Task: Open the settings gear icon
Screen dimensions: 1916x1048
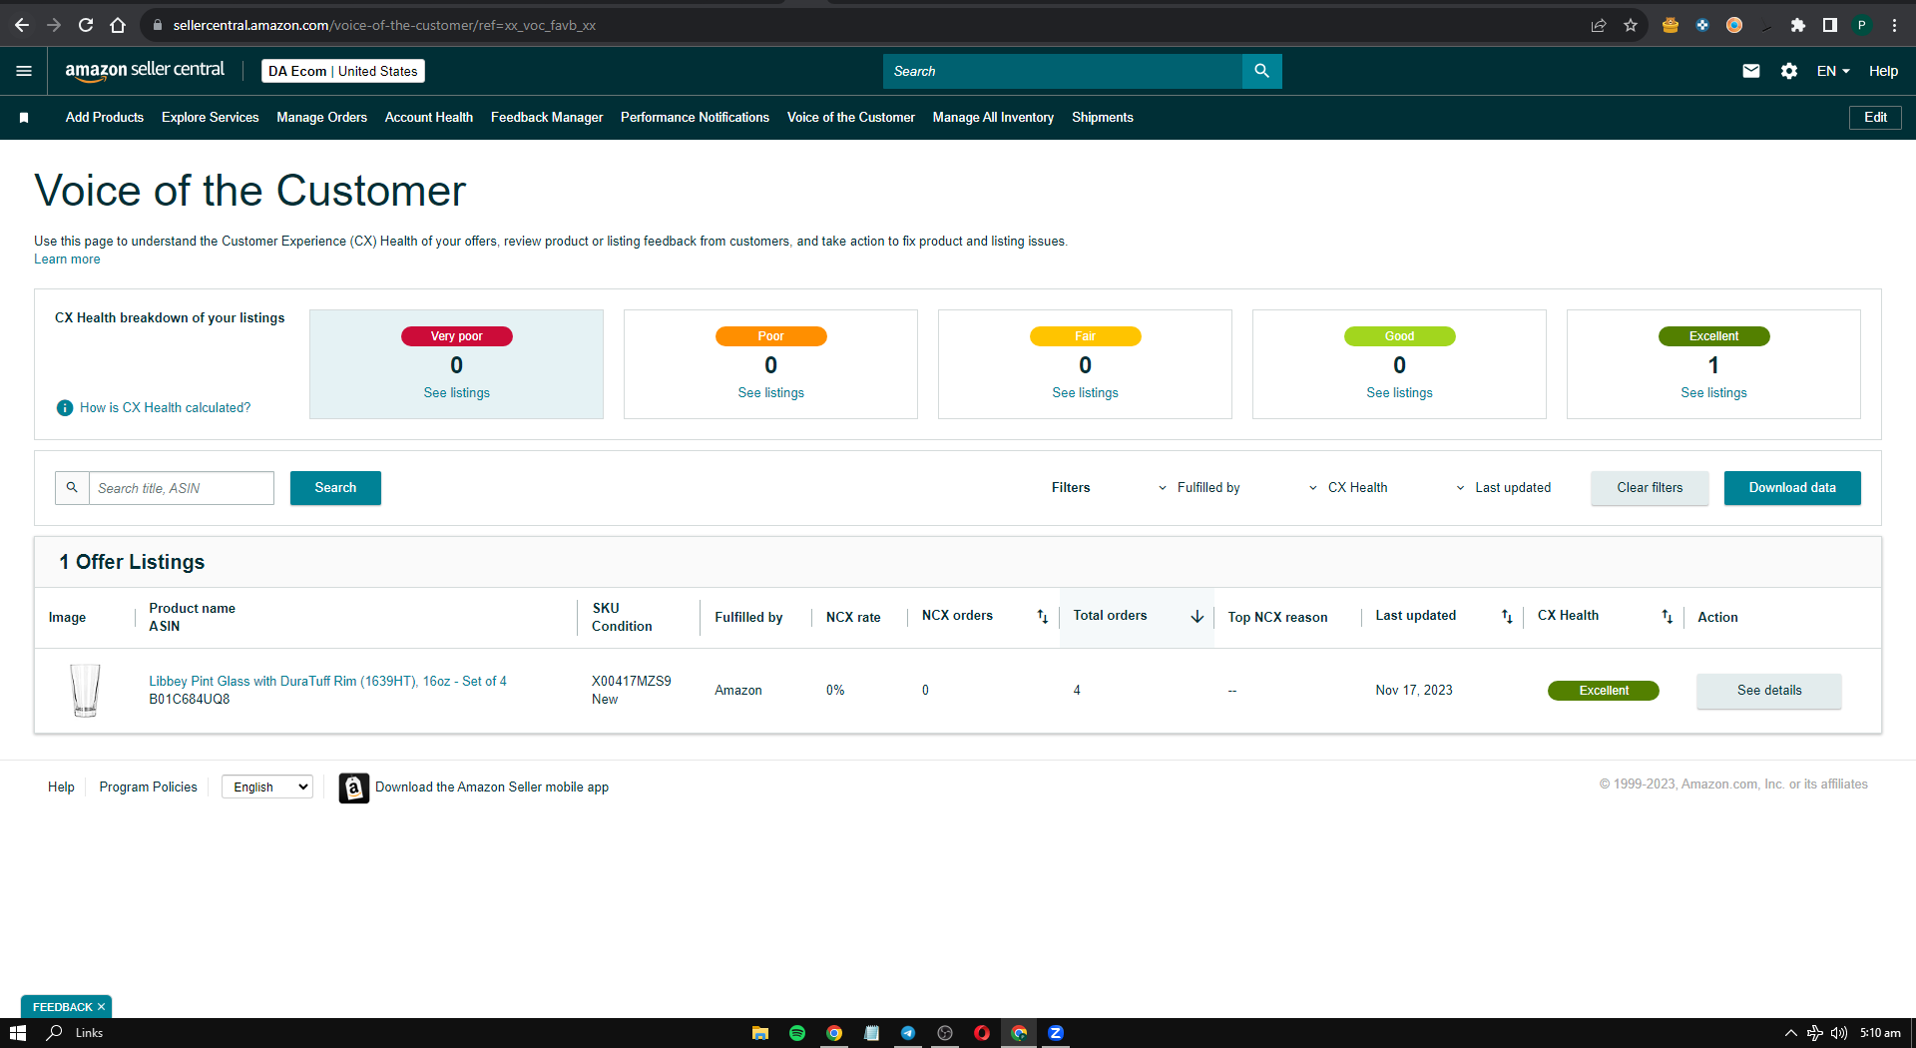Action: click(1788, 71)
